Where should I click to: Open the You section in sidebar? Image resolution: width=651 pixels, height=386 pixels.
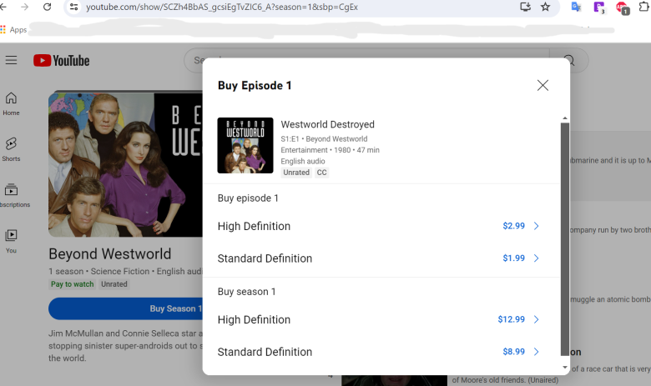tap(11, 241)
